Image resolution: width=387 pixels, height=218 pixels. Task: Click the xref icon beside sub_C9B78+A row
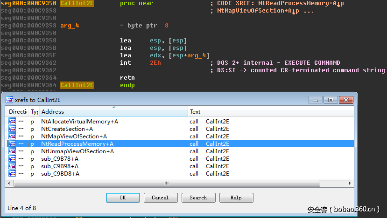12,159
